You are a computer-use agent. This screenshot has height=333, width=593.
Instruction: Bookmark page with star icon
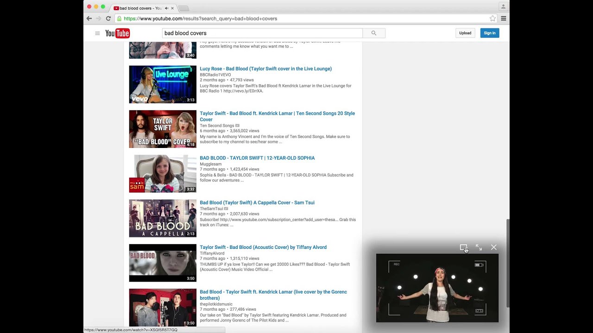492,18
